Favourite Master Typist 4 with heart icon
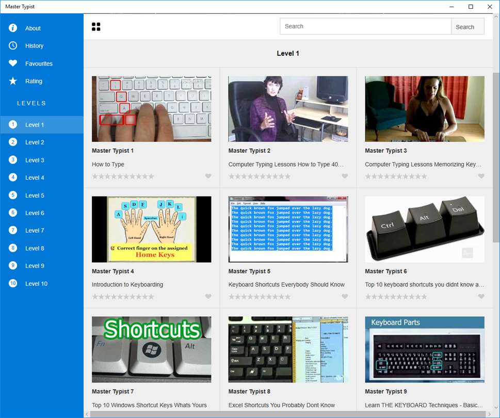500x418 pixels. point(208,297)
